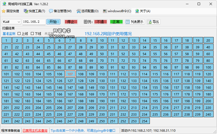The image size is (217, 134).
Task: Click the 关于 globe icon
Action: [x=137, y=11]
